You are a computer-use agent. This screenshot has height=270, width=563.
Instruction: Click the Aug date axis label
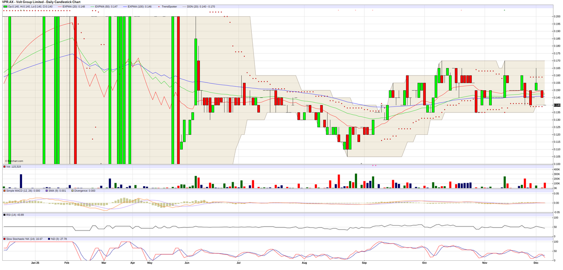pos(304,263)
